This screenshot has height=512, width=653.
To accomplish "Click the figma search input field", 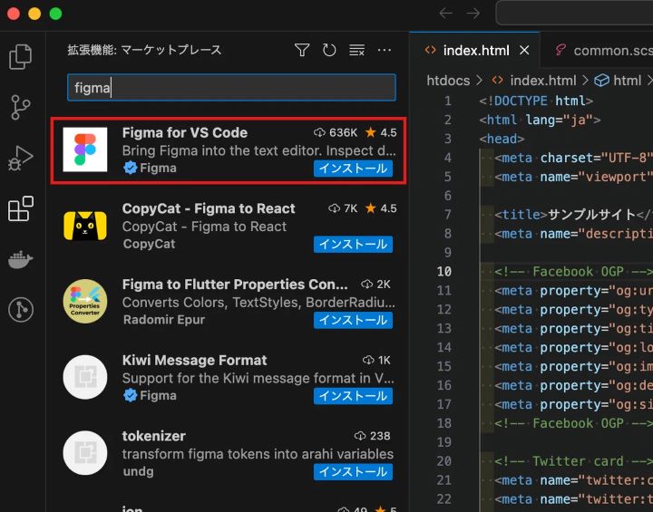I will [x=231, y=87].
